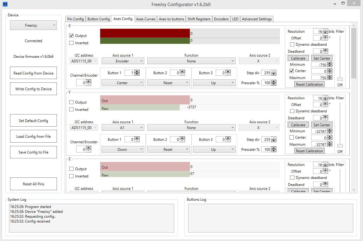Open the FreeJoy device selection dropdown
Viewport: 363px width, 241px height.
[33, 25]
